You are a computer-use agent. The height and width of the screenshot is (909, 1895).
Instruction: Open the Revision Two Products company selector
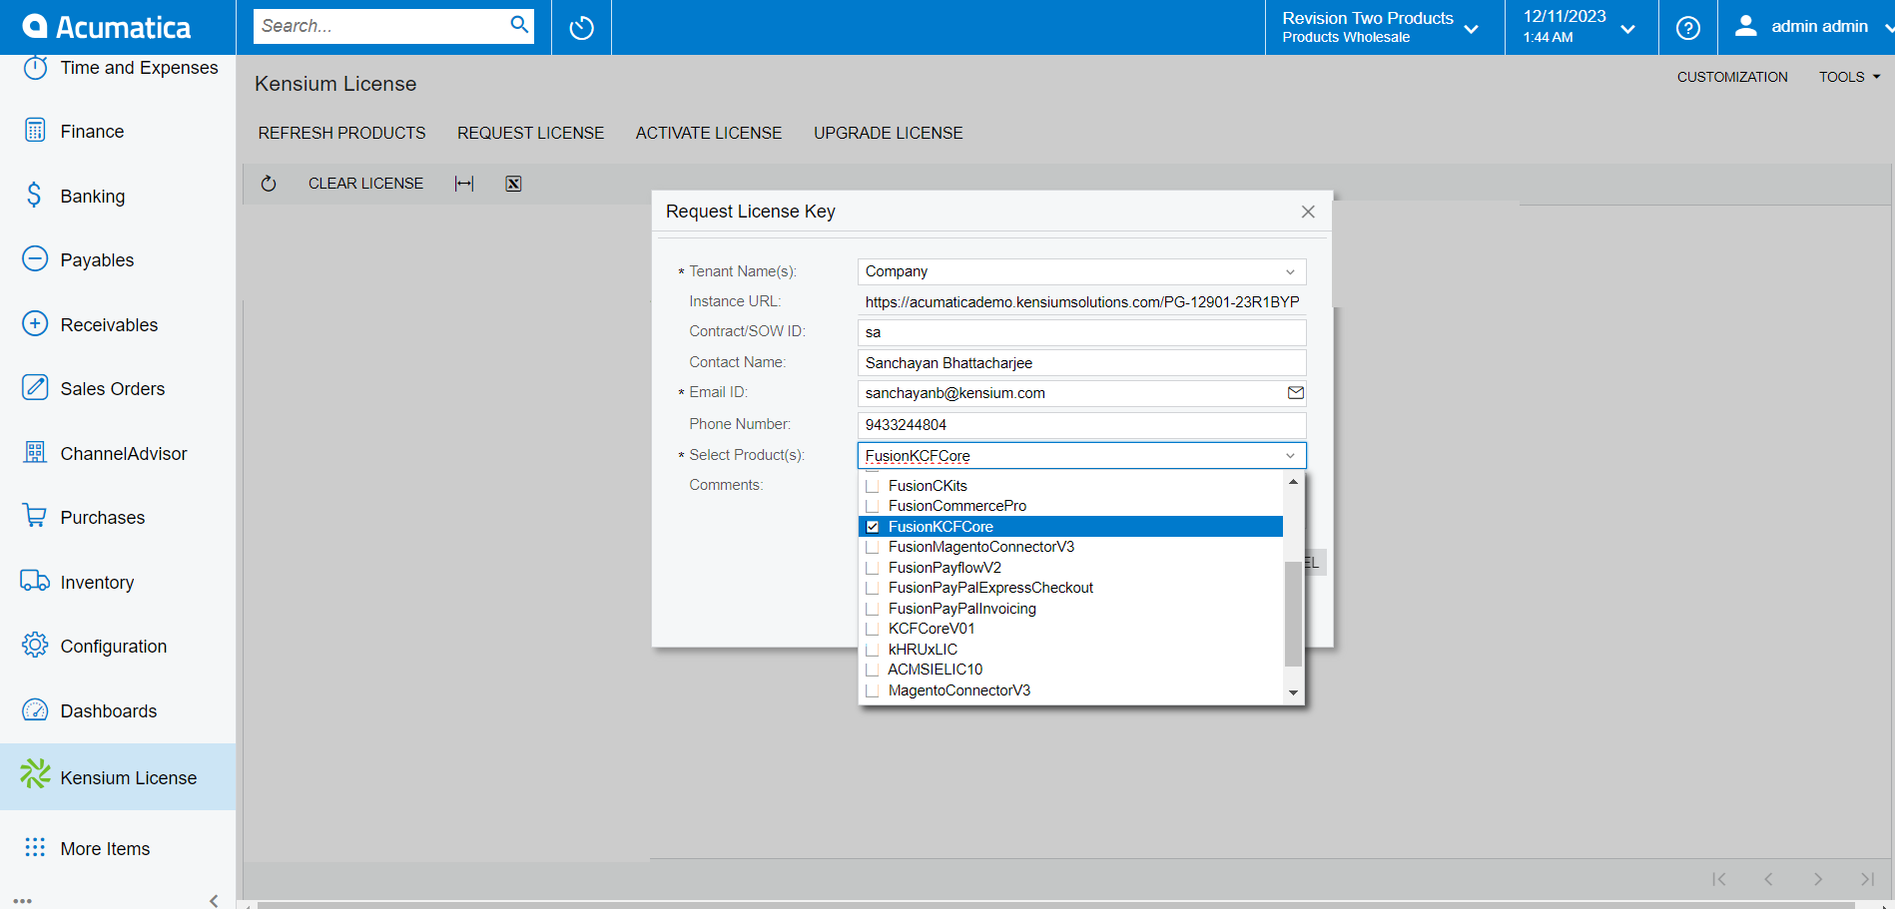pyautogui.click(x=1382, y=27)
